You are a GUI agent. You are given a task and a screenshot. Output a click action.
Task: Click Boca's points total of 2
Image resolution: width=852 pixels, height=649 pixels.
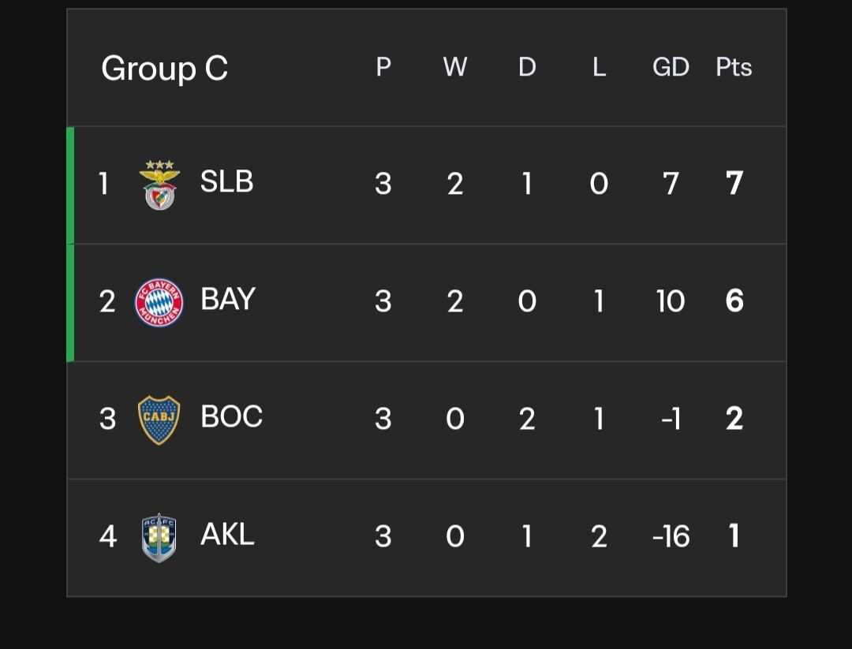[x=734, y=419]
